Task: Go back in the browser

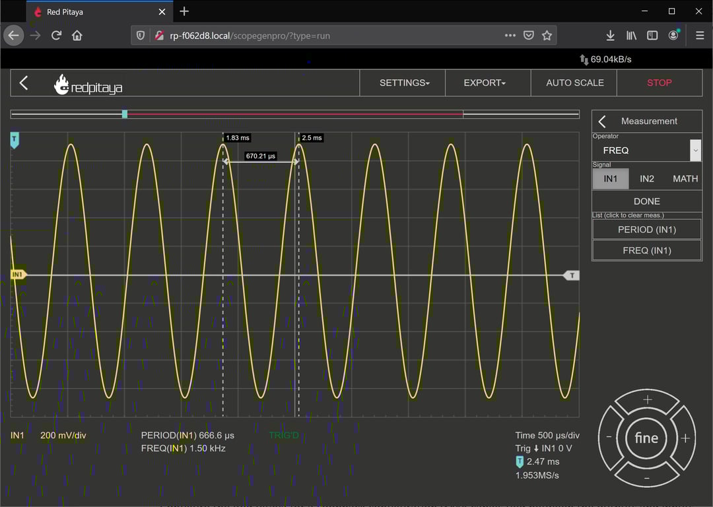Action: (14, 36)
